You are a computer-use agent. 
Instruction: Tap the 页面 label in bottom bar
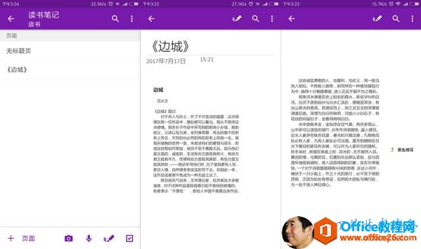(x=28, y=238)
